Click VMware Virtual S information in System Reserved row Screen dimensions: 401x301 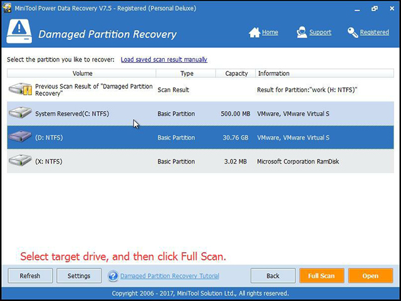pyautogui.click(x=293, y=114)
